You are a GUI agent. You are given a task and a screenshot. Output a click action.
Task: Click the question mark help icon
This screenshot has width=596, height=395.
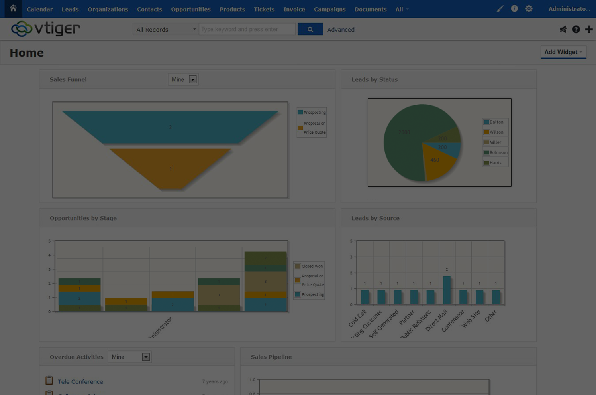click(576, 29)
